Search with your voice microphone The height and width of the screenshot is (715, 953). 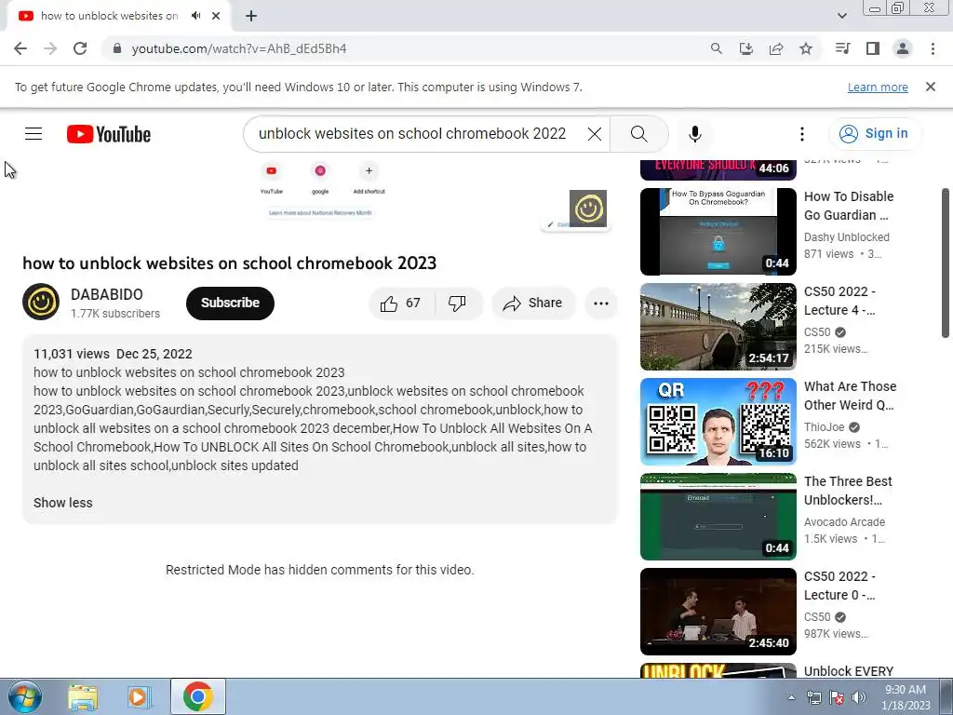coord(695,134)
